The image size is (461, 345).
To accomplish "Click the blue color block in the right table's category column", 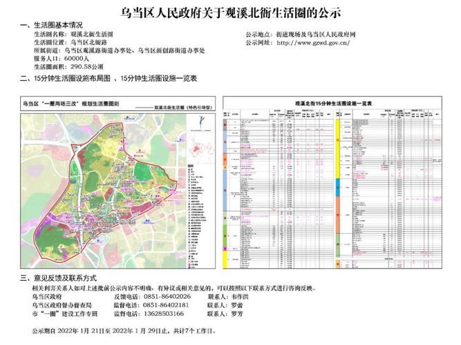I will click(338, 187).
